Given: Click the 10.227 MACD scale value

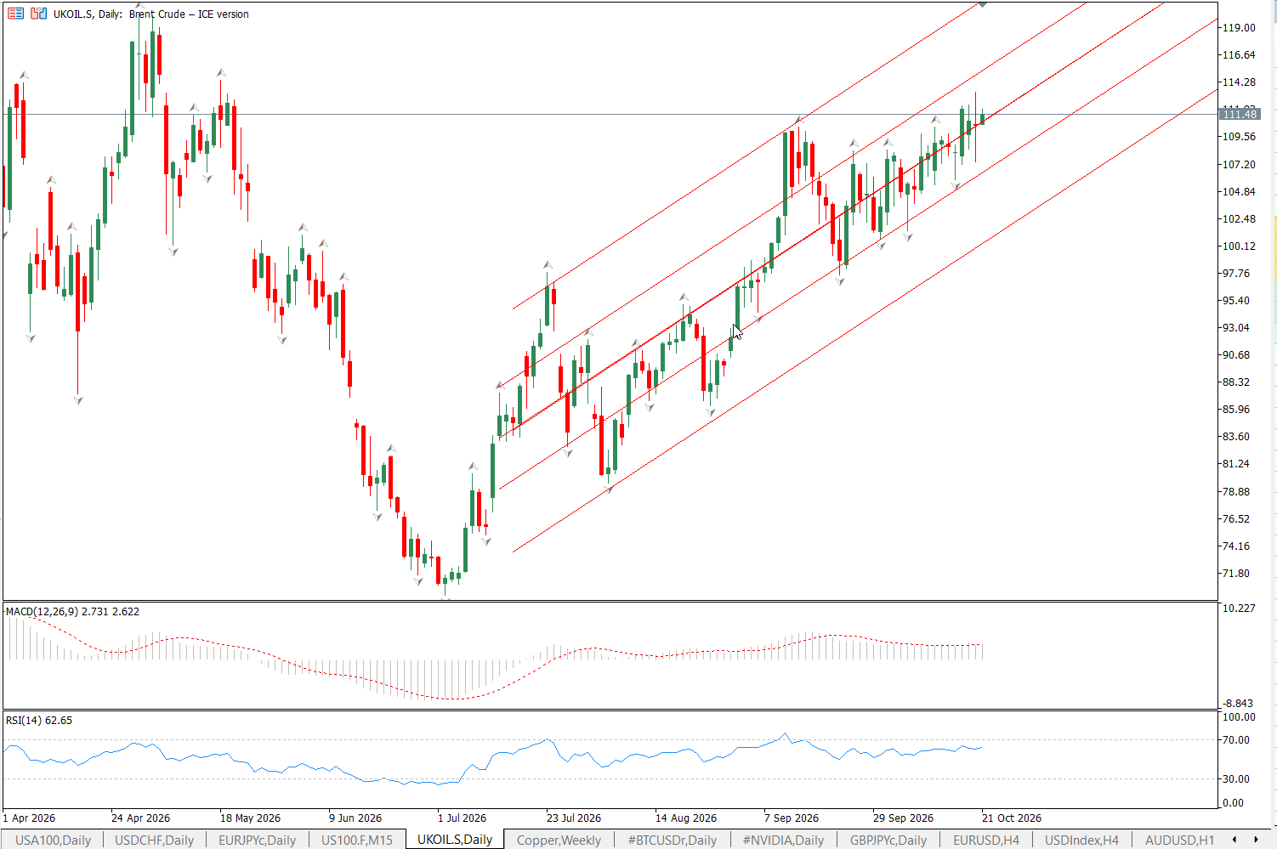Looking at the screenshot, I should (1238, 608).
